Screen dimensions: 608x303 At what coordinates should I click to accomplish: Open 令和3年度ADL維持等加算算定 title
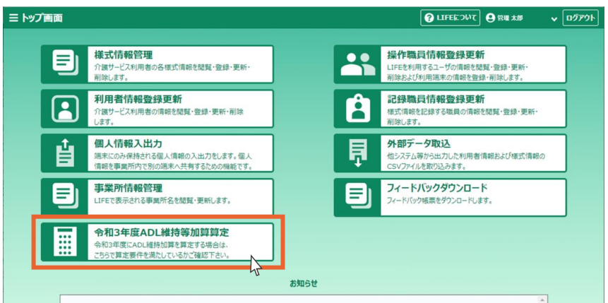[x=162, y=233]
